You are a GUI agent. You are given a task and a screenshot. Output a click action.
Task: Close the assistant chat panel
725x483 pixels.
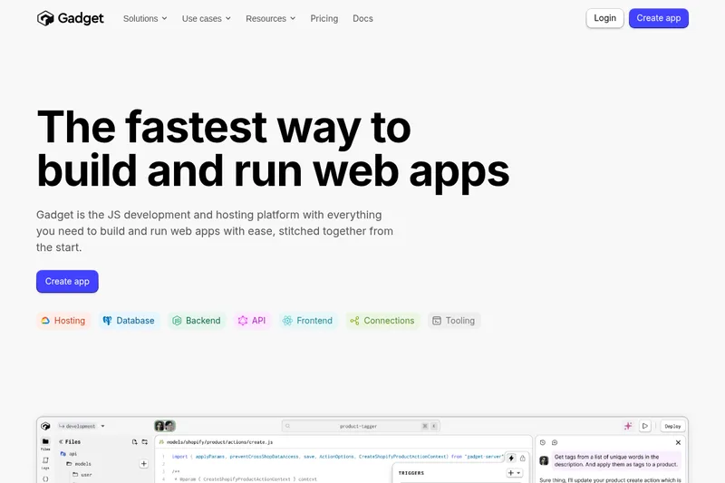(678, 442)
